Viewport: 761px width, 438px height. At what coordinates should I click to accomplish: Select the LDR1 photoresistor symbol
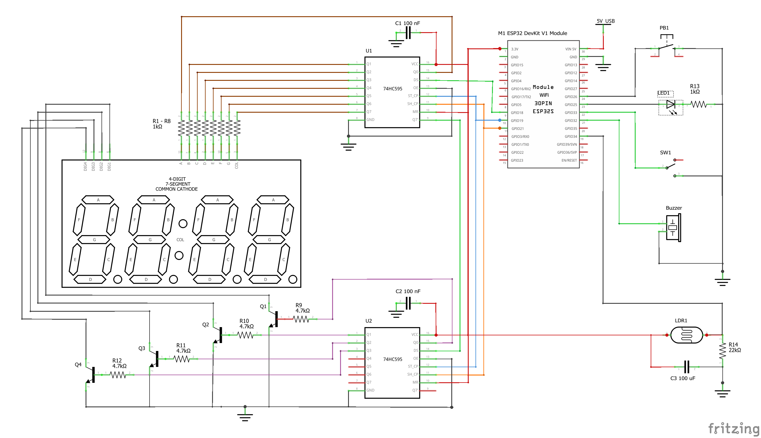pos(687,335)
